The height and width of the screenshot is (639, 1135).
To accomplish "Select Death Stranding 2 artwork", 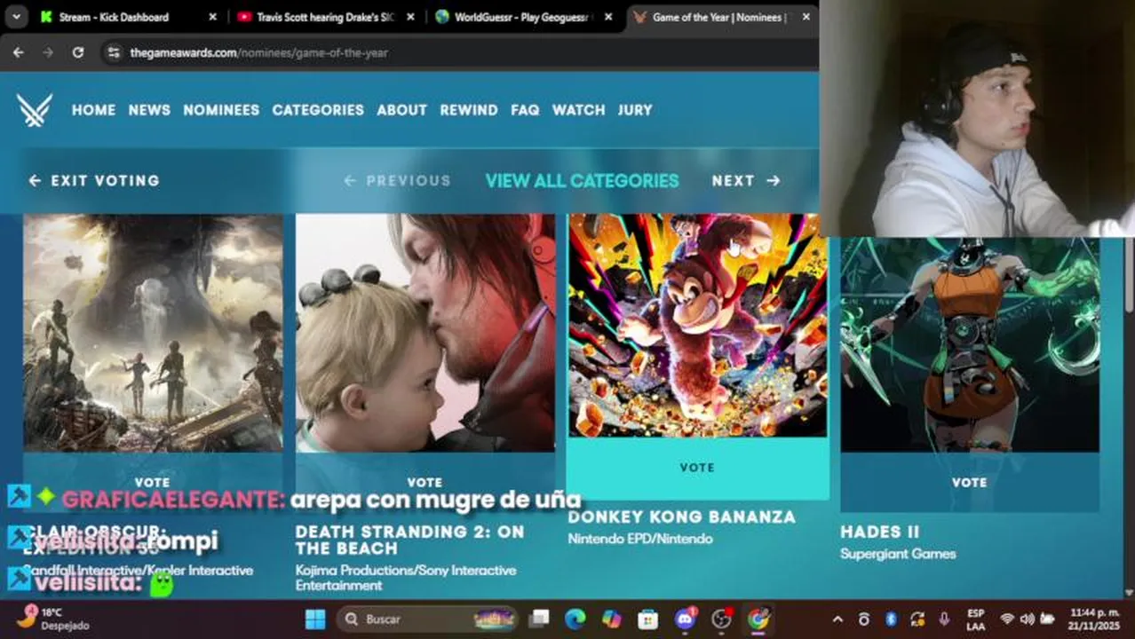I will coord(425,333).
